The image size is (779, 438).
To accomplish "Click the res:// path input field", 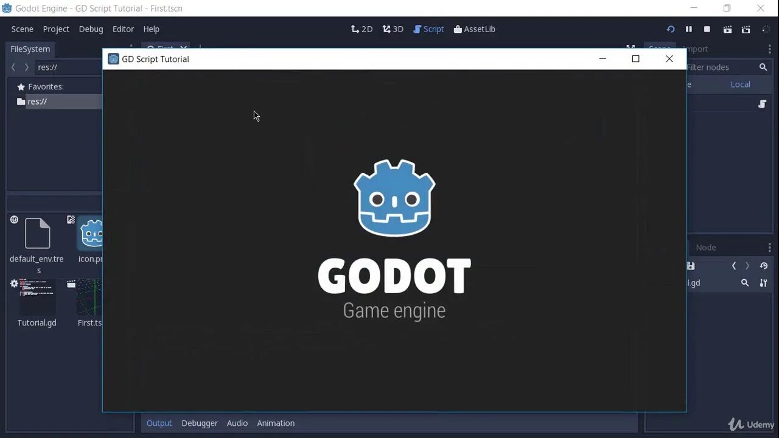I will (x=68, y=68).
